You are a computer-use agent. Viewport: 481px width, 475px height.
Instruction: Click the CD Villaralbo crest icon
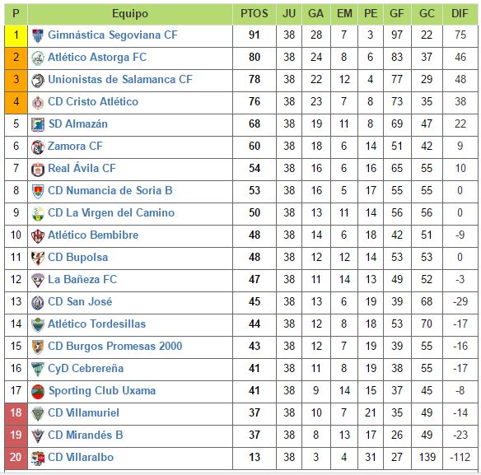pyautogui.click(x=38, y=459)
